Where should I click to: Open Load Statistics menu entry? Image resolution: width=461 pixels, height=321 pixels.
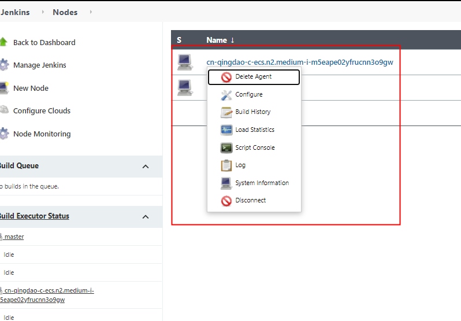pos(254,130)
